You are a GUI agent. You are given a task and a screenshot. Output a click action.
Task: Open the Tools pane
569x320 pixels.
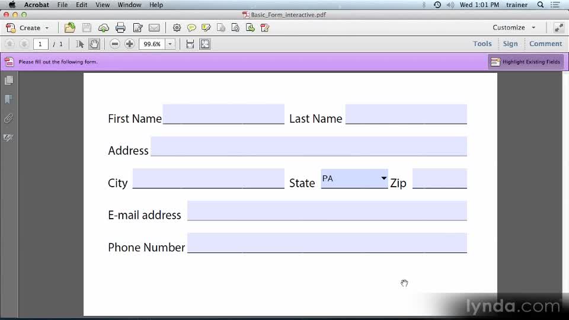482,44
